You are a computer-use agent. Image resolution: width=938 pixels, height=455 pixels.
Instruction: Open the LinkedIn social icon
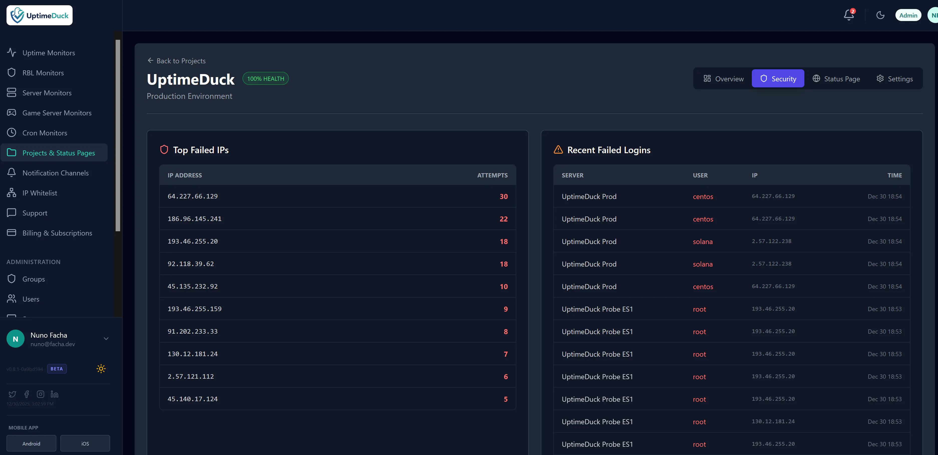pyautogui.click(x=55, y=394)
